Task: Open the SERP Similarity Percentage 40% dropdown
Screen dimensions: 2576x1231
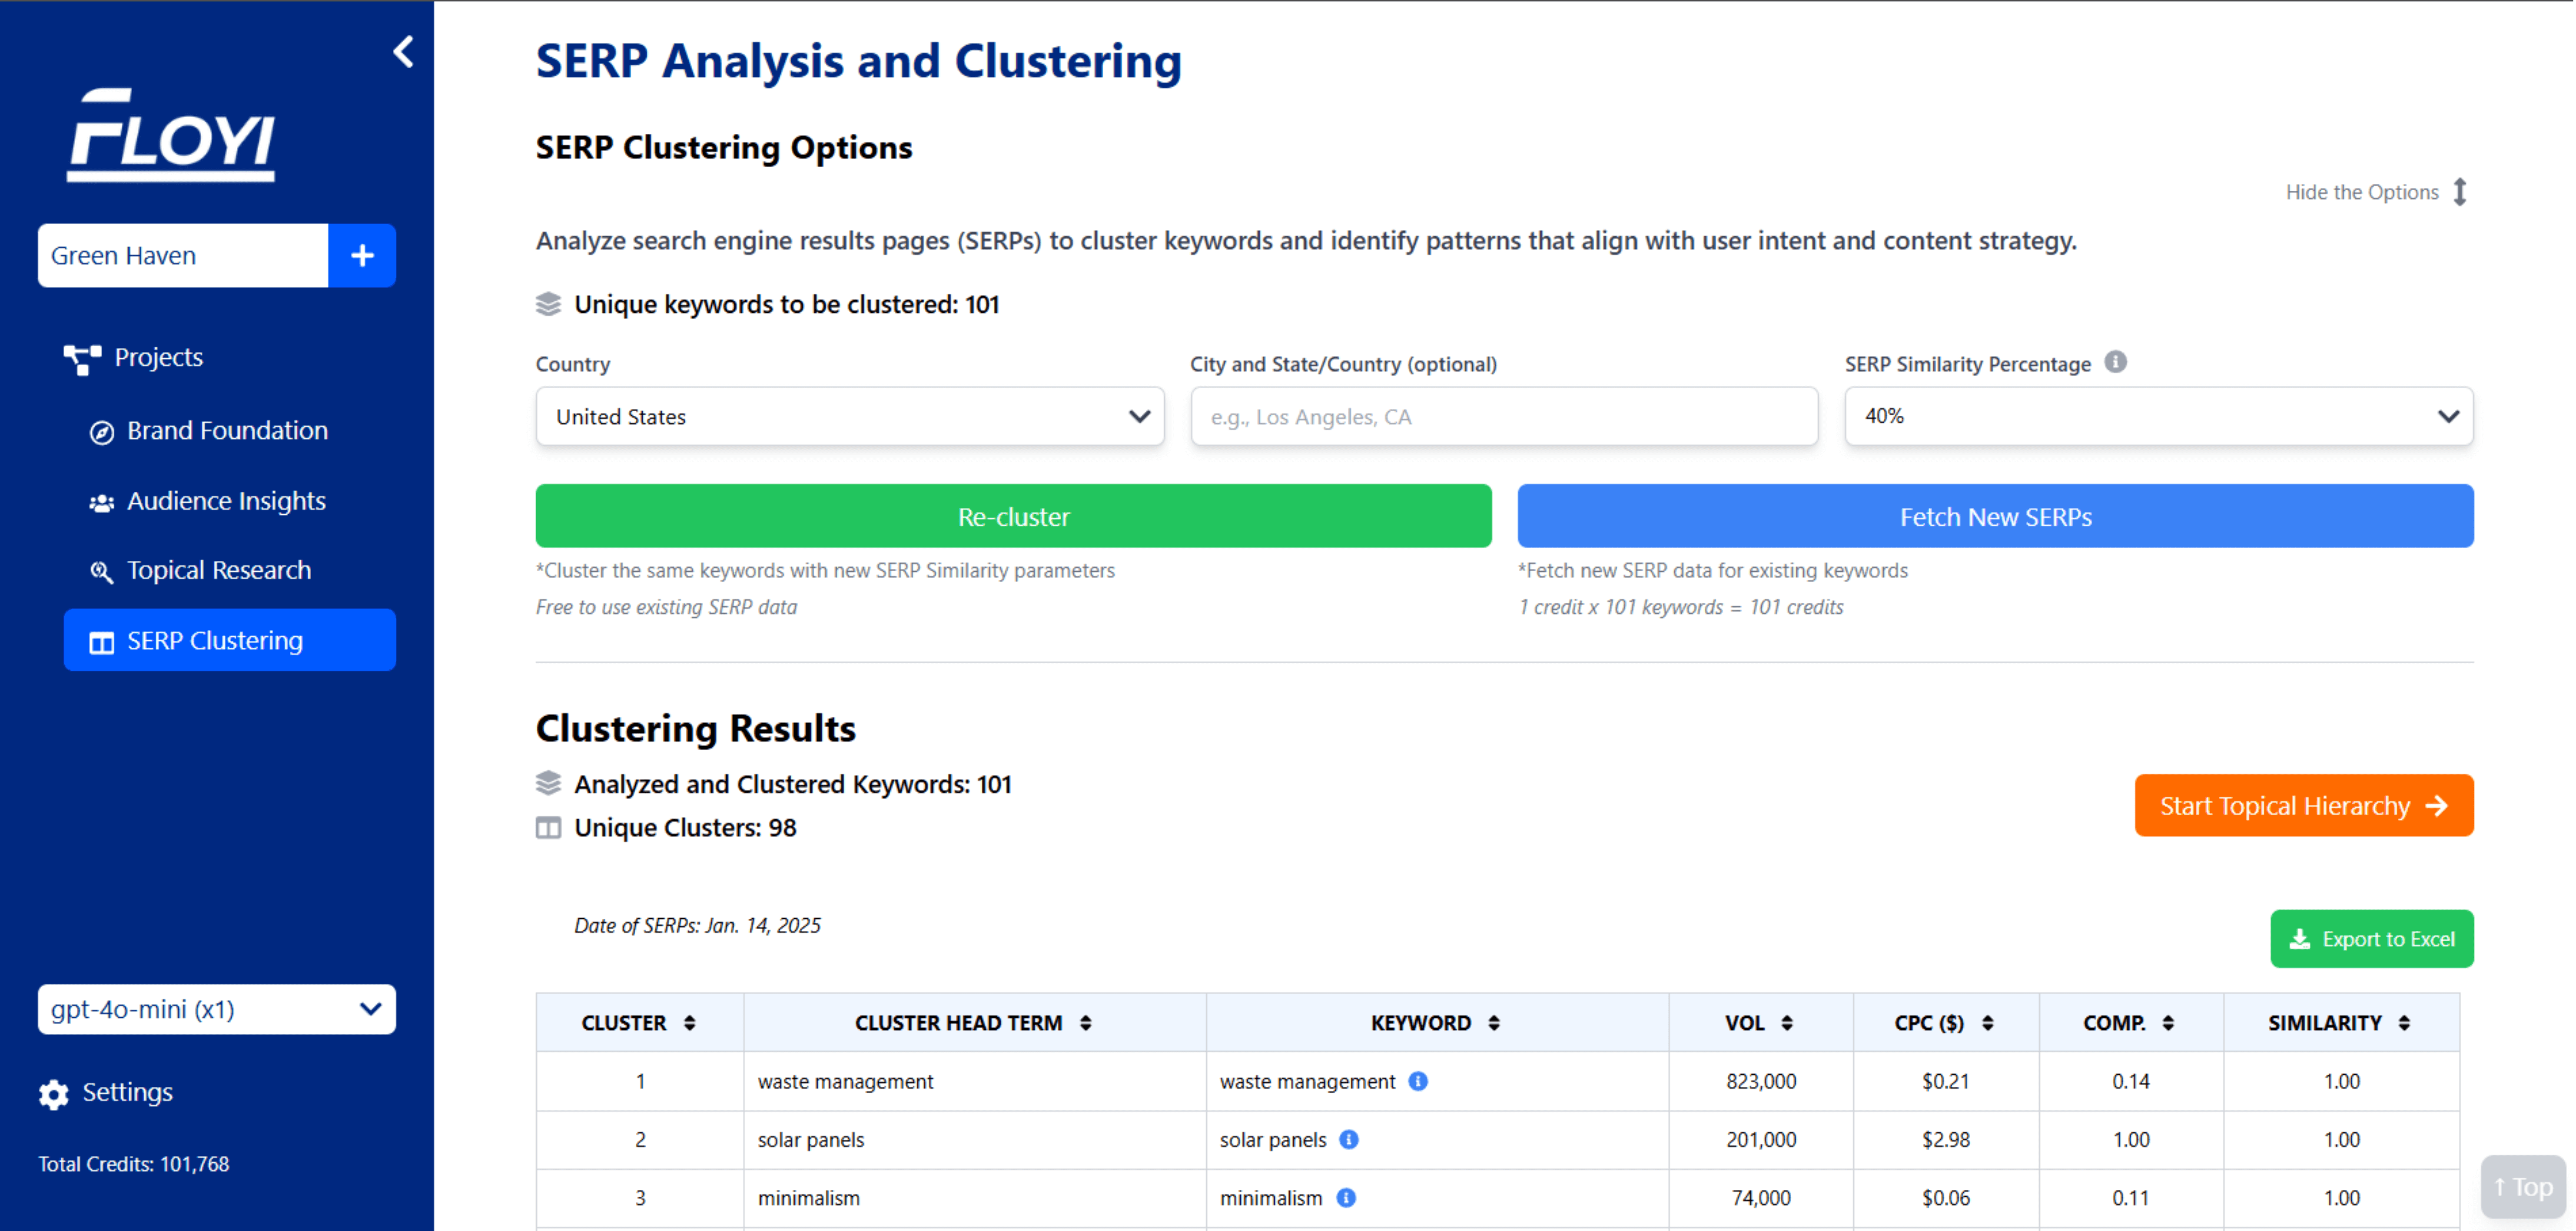Action: [x=2159, y=417]
